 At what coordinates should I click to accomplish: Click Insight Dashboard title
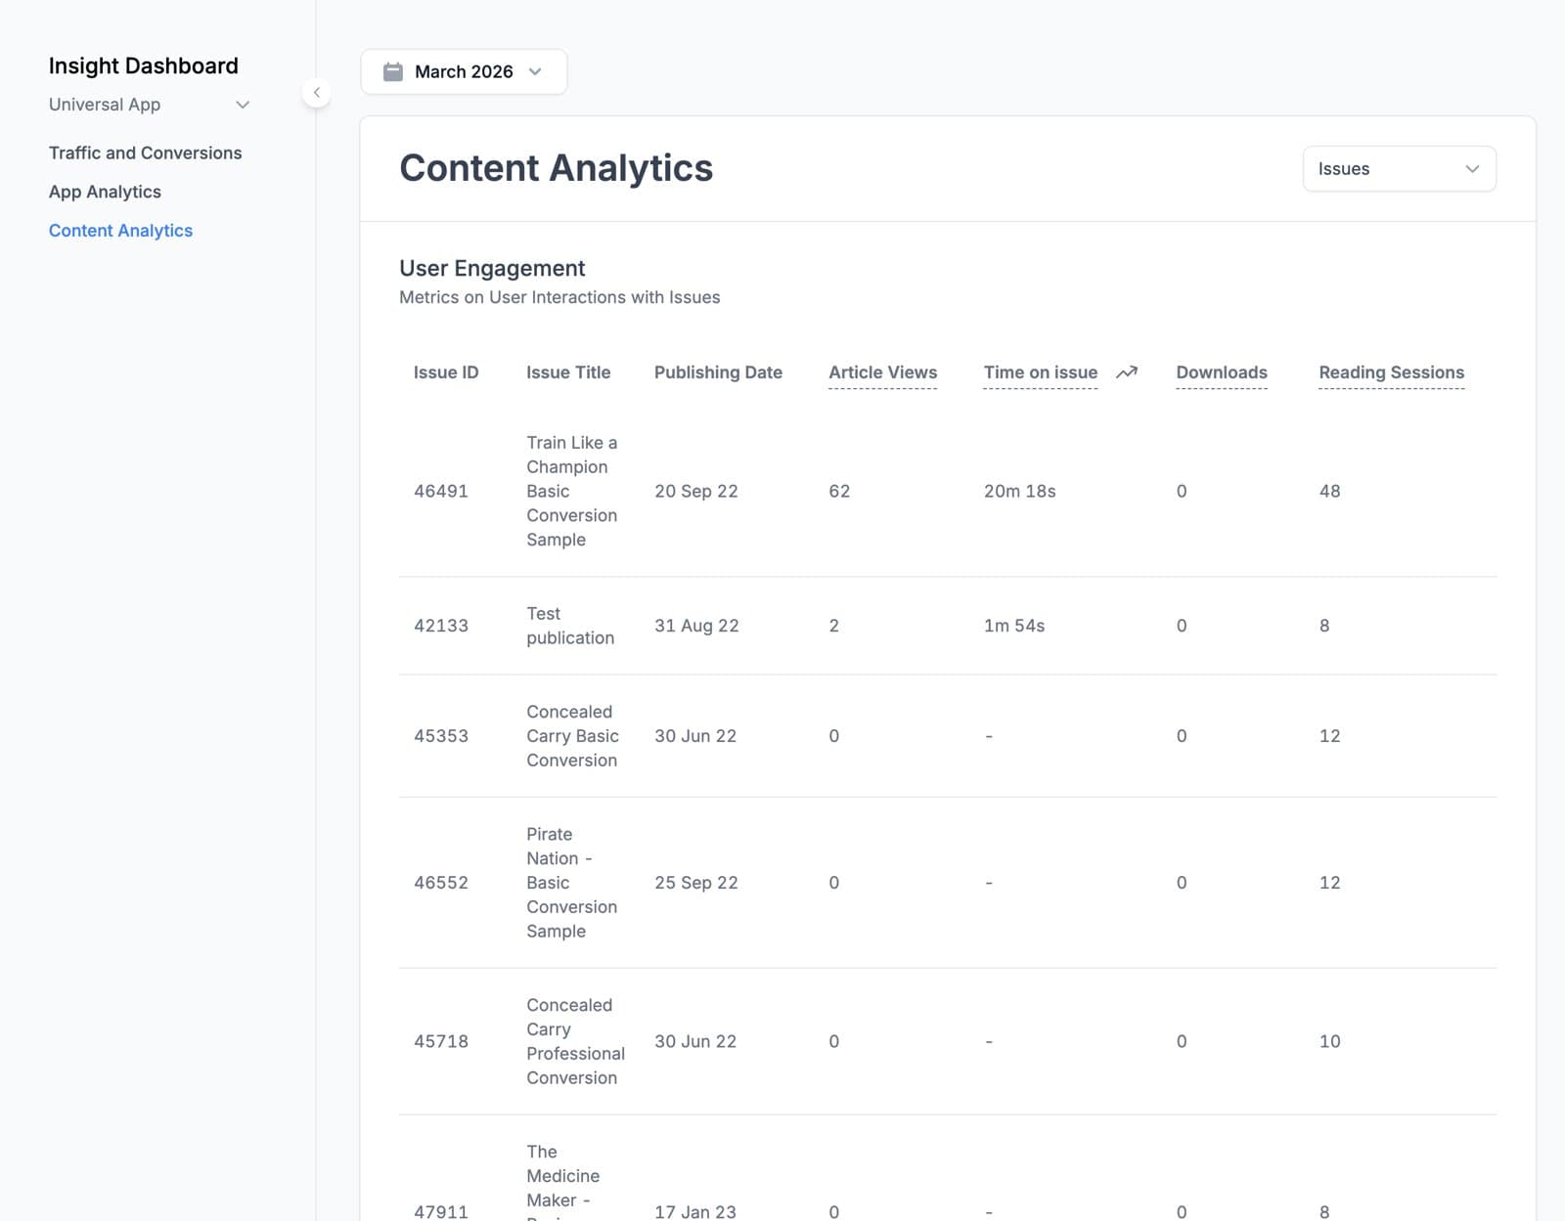144,65
